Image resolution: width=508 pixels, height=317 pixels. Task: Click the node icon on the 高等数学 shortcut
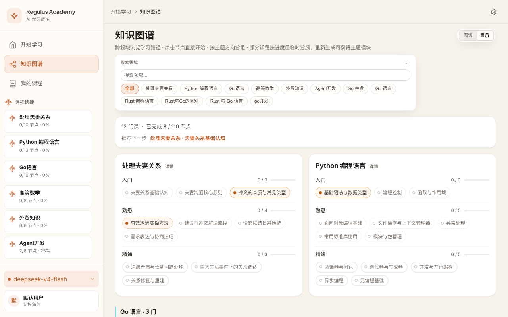(x=12, y=193)
